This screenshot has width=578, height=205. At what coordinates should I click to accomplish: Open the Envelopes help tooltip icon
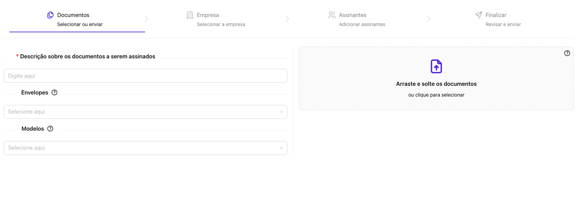click(54, 92)
